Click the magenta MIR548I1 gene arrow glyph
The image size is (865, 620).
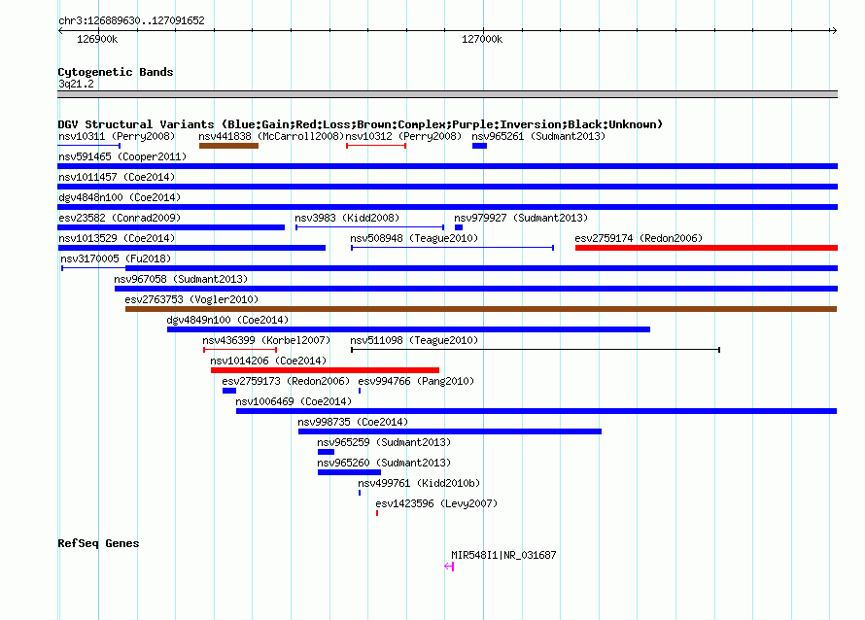449,567
